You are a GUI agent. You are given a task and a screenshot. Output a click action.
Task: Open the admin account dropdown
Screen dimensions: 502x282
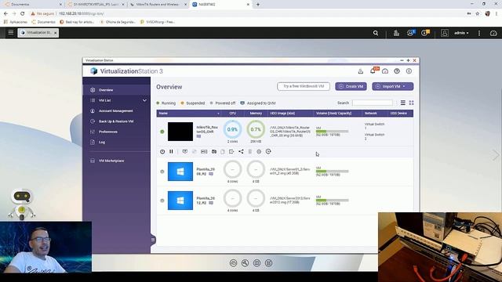pos(461,33)
